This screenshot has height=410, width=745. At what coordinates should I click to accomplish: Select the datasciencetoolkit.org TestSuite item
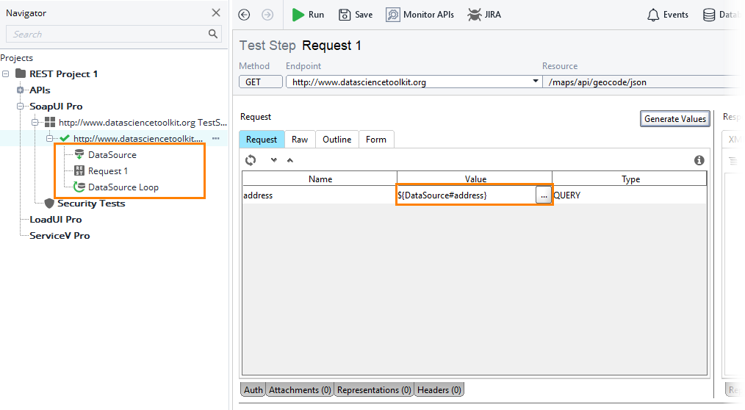[136, 123]
